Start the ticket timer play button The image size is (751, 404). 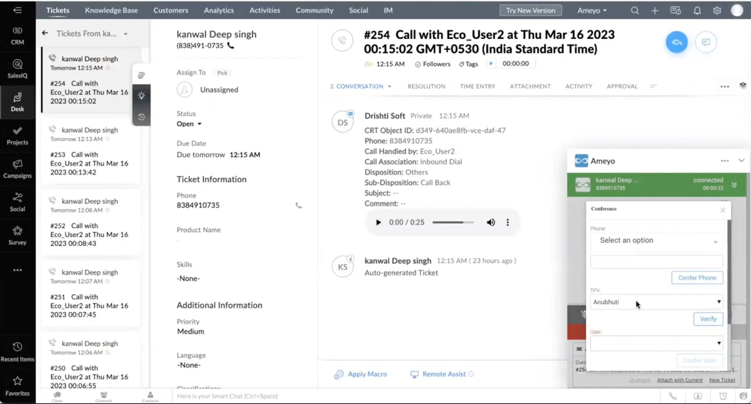click(x=491, y=63)
